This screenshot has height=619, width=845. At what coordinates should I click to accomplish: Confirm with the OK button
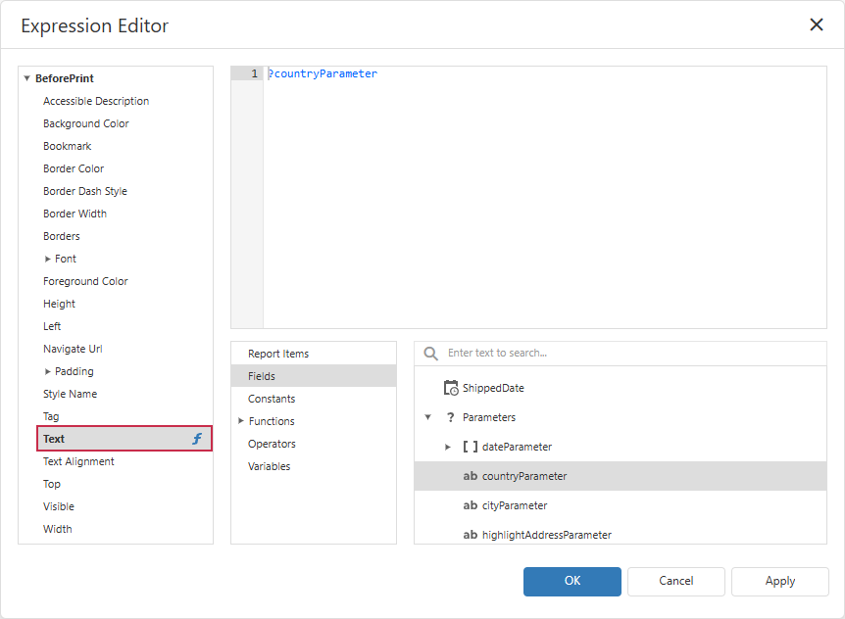pyautogui.click(x=572, y=582)
